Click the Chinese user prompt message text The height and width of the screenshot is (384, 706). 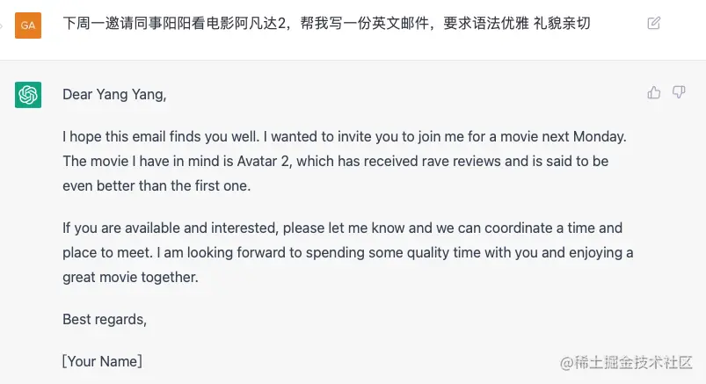(326, 24)
